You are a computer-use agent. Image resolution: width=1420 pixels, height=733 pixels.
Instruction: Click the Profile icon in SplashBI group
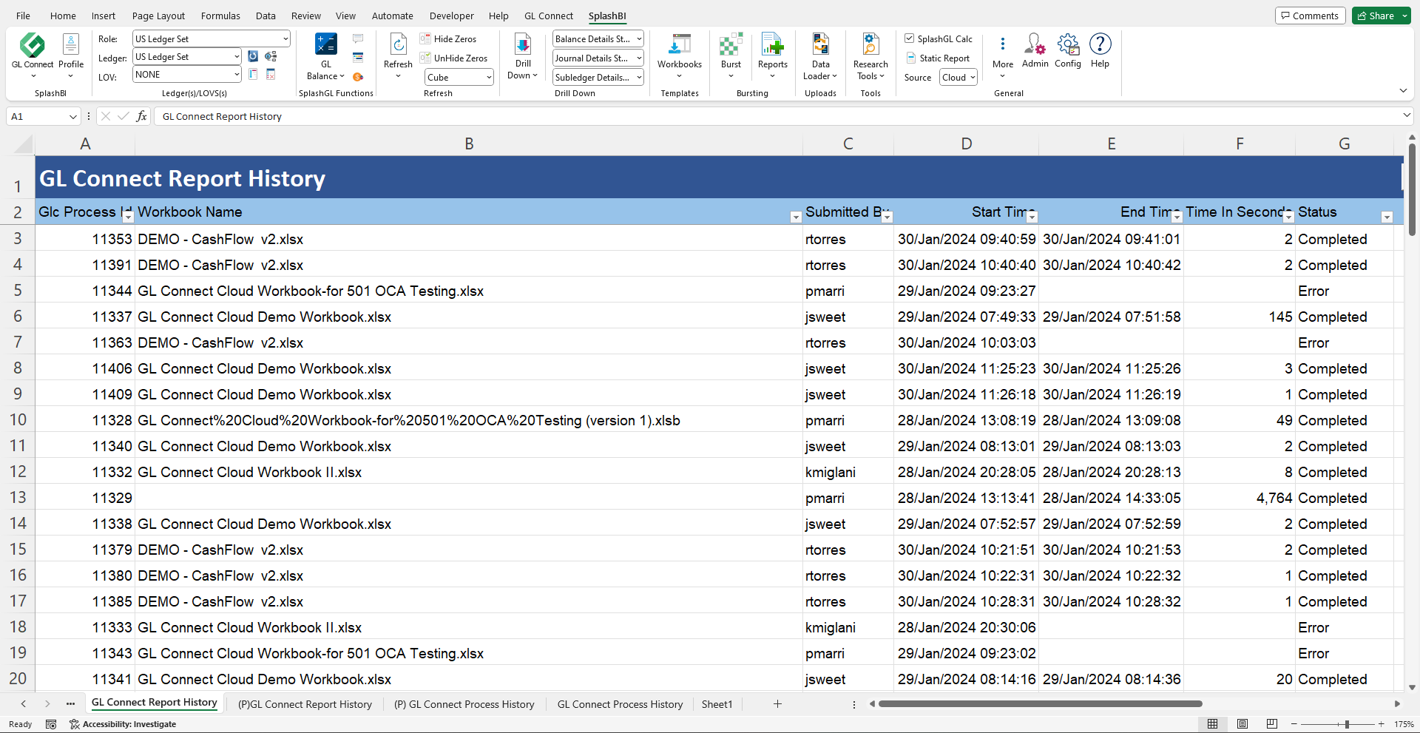71,46
